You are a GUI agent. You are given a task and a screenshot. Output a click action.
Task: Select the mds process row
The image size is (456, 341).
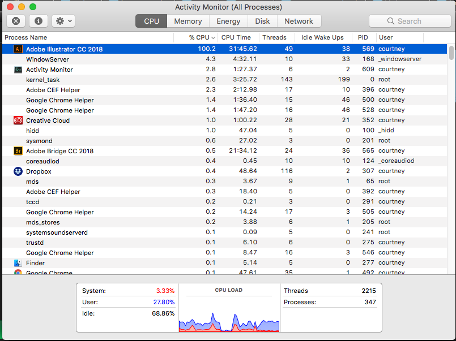tap(224, 182)
